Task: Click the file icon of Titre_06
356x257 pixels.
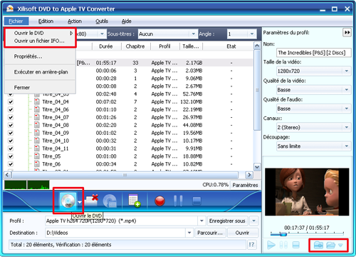Action: click(37, 164)
